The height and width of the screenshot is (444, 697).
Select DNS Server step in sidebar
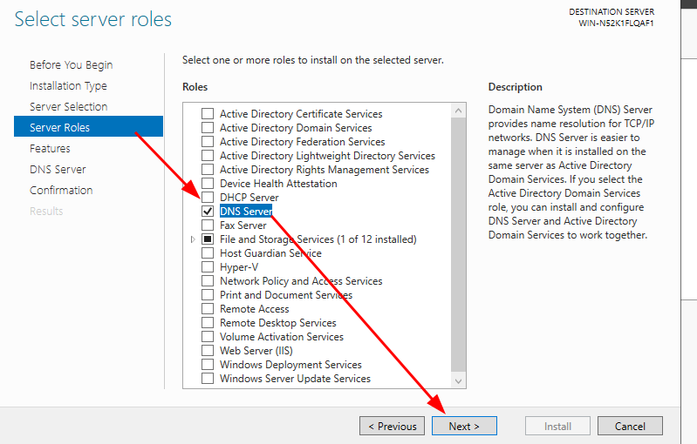(58, 169)
